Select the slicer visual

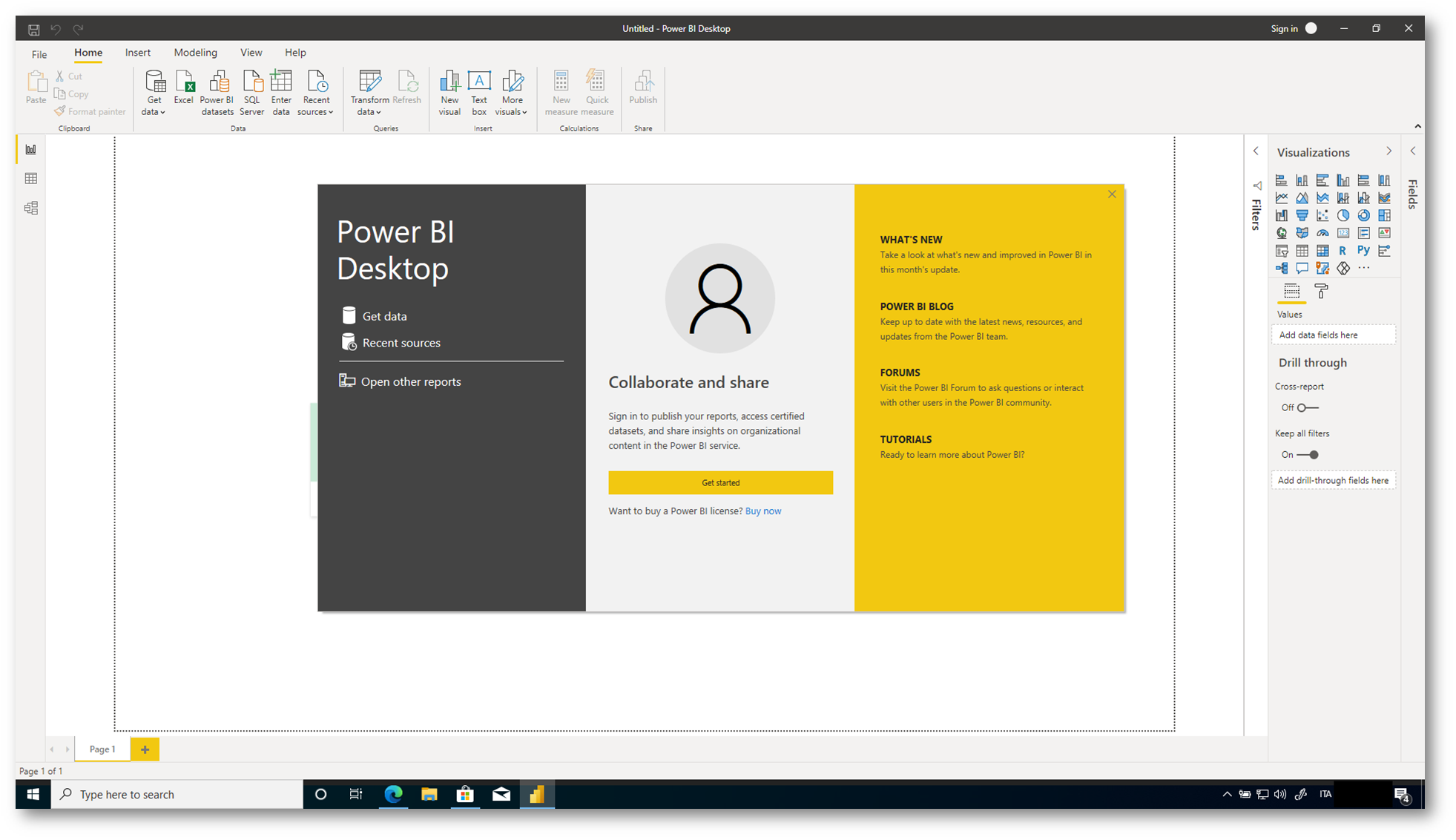(1281, 251)
